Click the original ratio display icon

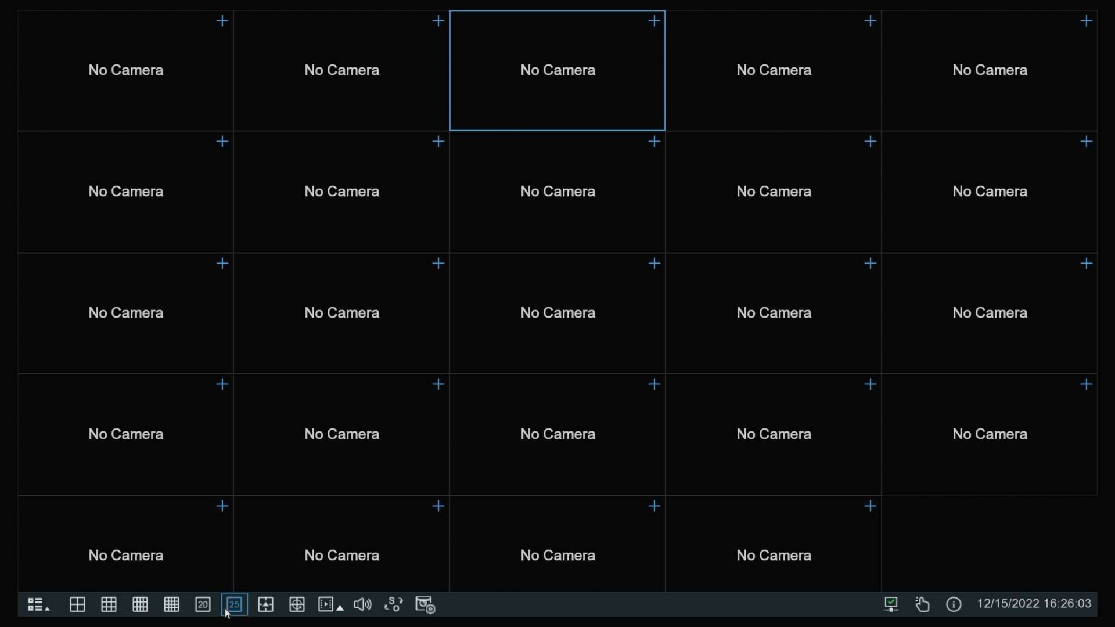[x=265, y=605]
